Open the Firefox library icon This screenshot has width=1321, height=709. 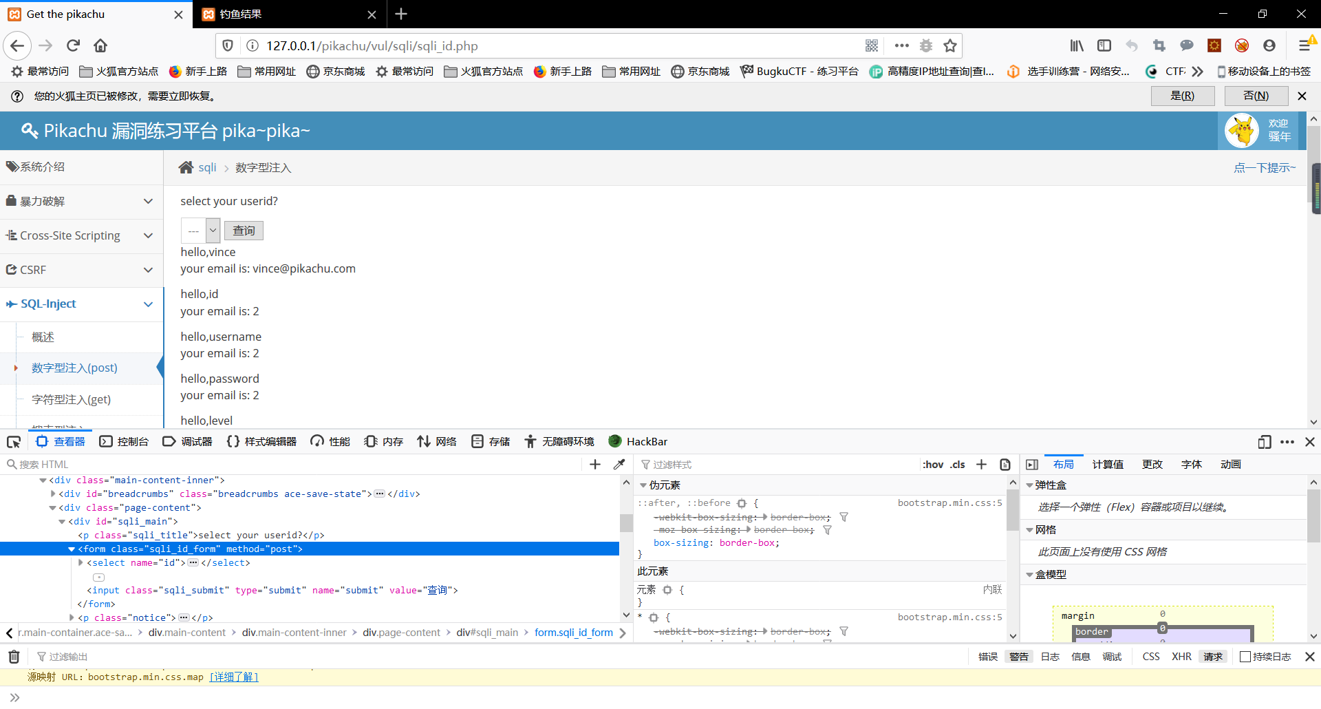(1077, 46)
